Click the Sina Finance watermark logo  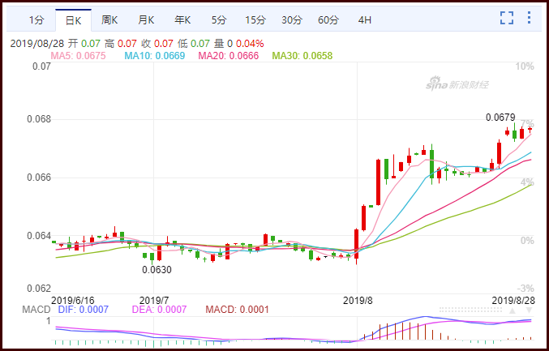pos(457,84)
